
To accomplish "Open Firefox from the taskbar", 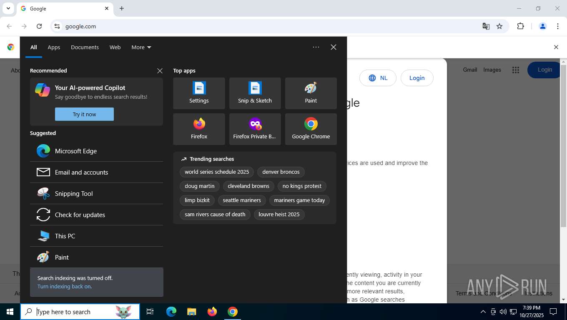I will tap(212, 312).
